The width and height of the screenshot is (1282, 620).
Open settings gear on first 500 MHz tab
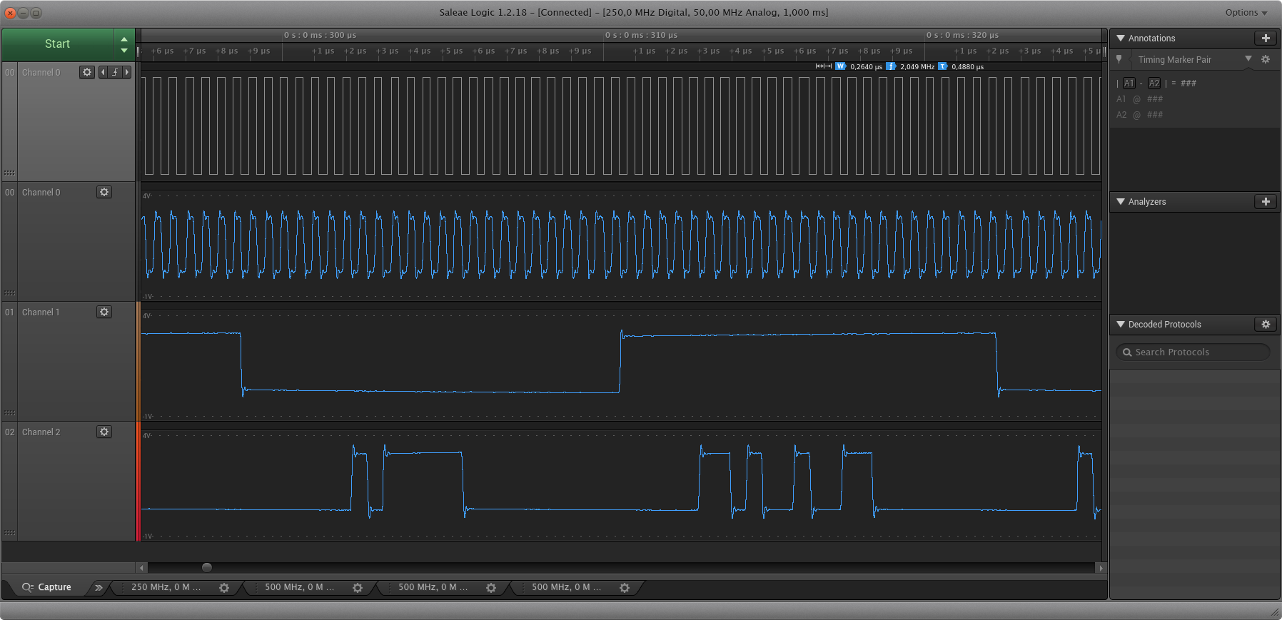click(358, 588)
